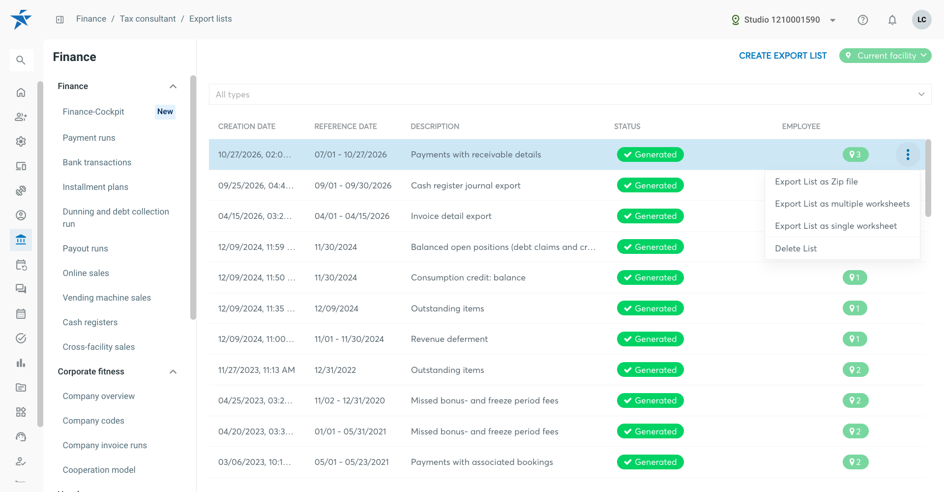944x492 pixels.
Task: Open Bank transactions menu entry
Action: (97, 162)
